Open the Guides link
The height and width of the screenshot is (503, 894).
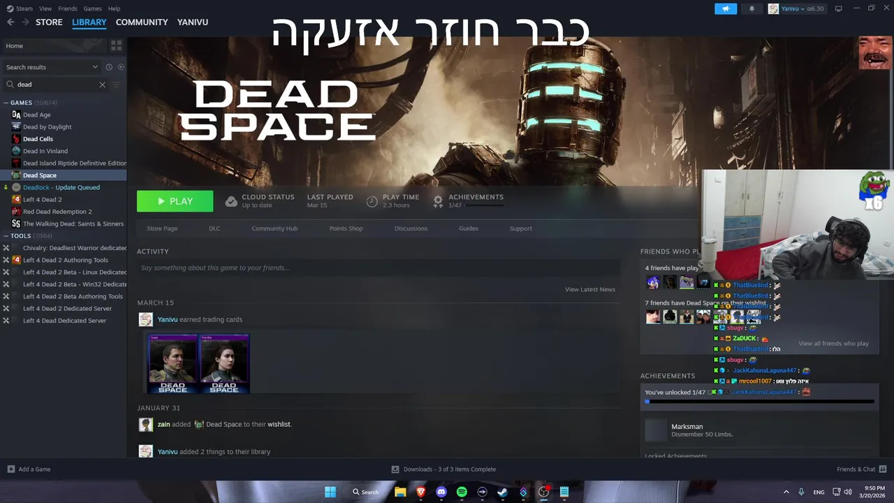coord(469,228)
